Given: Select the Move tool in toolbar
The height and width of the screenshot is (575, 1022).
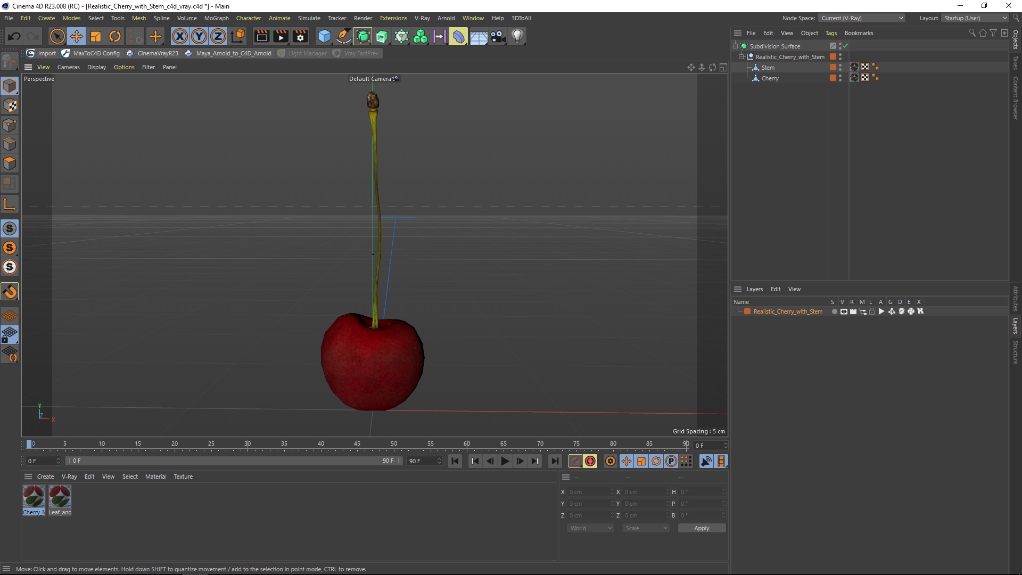Looking at the screenshot, I should pyautogui.click(x=76, y=36).
